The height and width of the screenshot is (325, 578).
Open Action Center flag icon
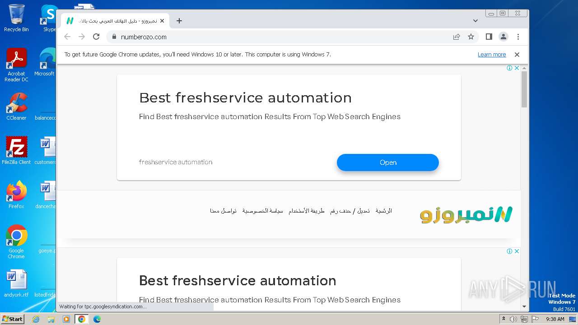coord(535,319)
